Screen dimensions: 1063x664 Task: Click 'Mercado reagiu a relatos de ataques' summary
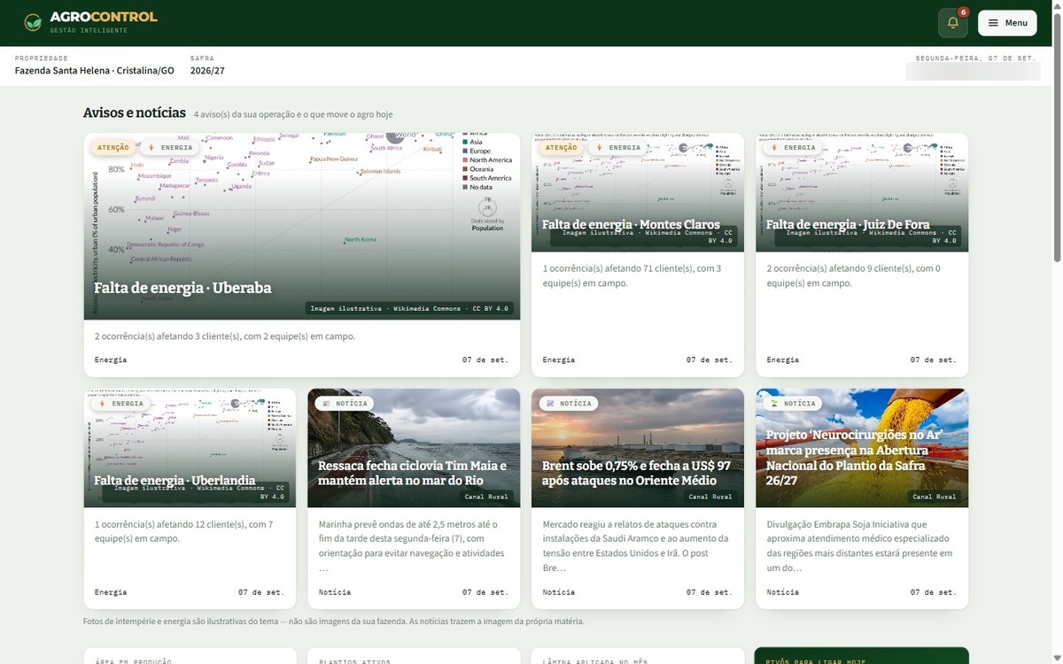(635, 546)
